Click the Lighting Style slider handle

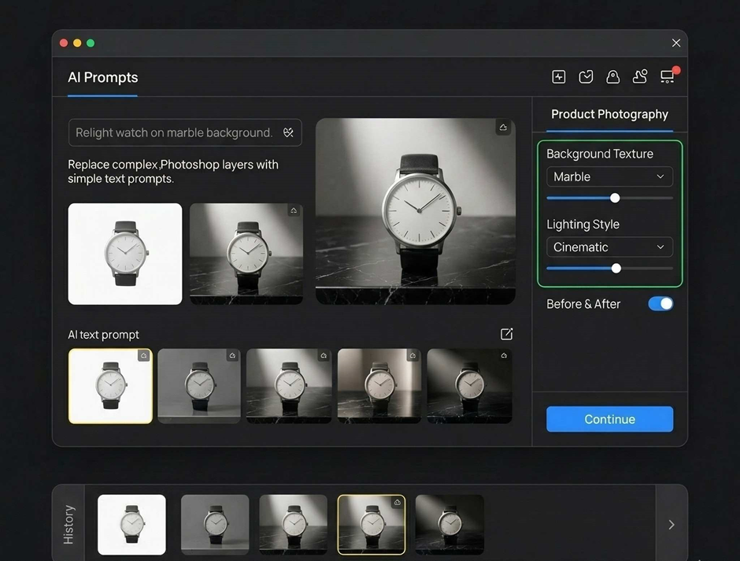tap(616, 268)
